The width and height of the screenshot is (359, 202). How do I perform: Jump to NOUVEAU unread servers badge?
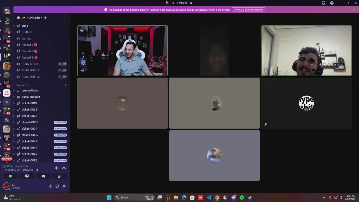[7, 159]
